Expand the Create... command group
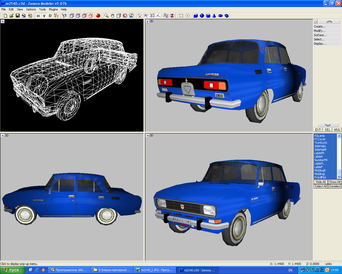Image resolution: width=342 pixels, height=274 pixels. coord(320,26)
